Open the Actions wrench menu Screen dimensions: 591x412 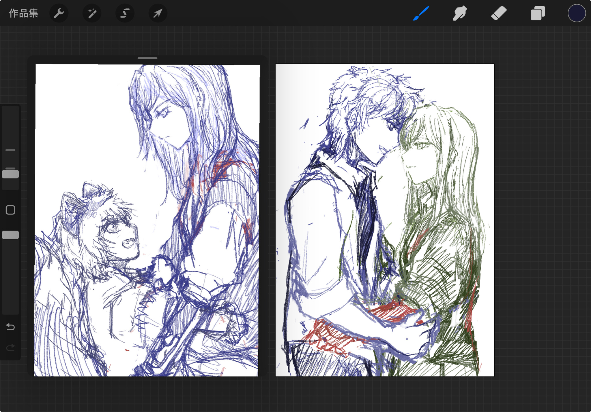coord(59,13)
